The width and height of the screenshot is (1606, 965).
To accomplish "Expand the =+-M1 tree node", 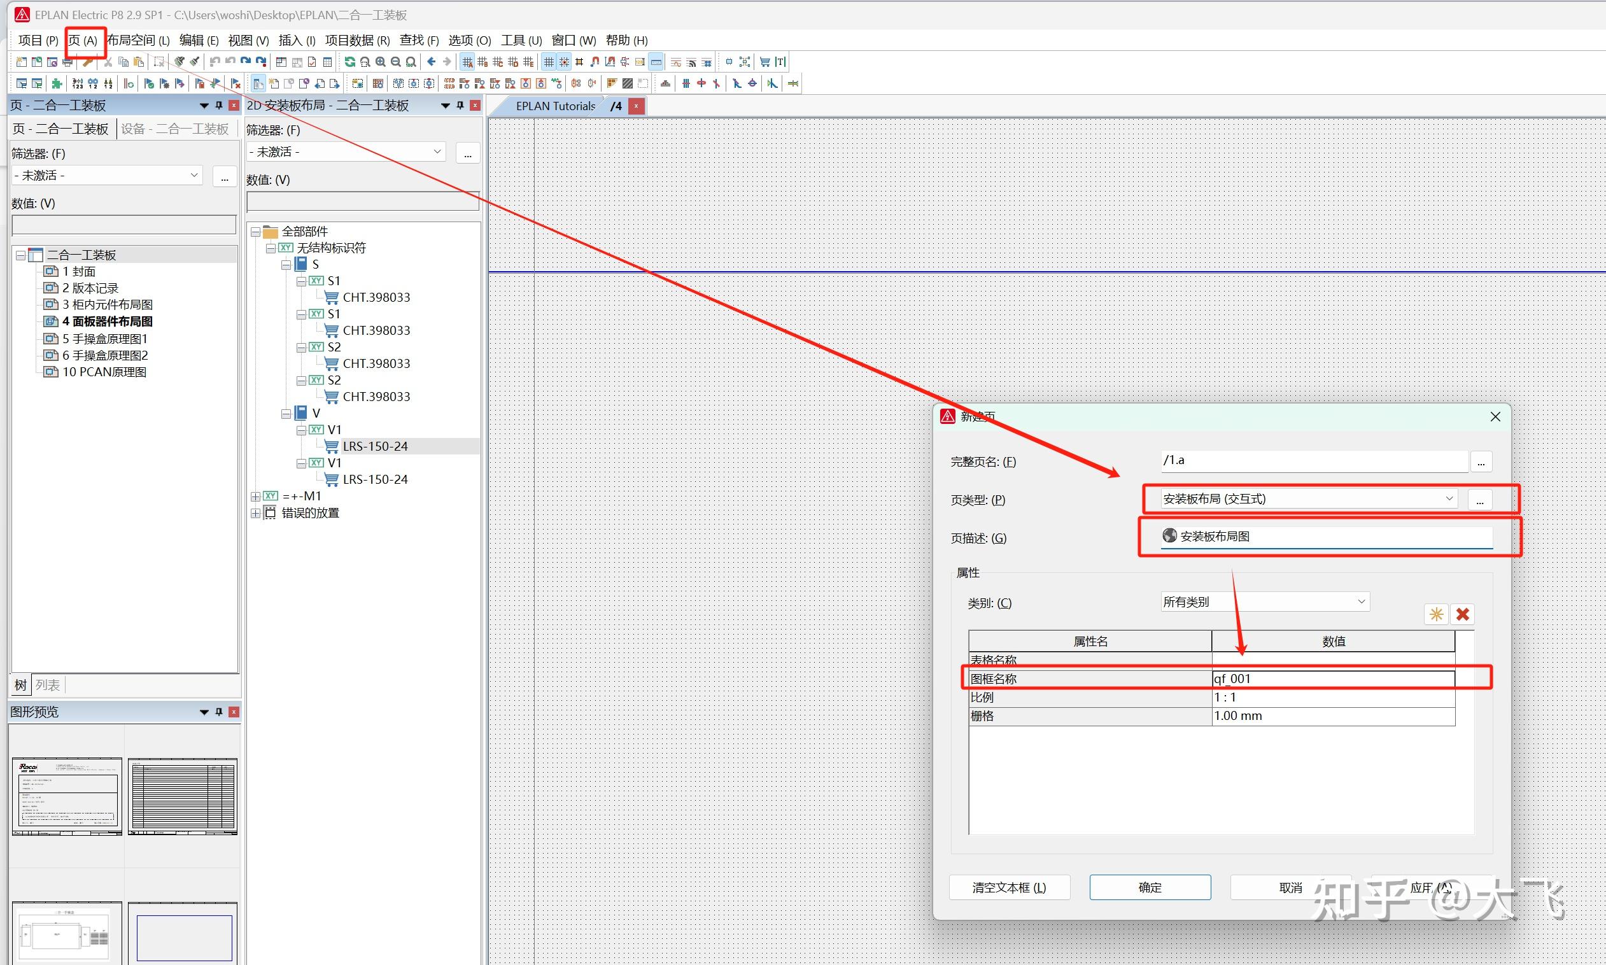I will point(255,496).
